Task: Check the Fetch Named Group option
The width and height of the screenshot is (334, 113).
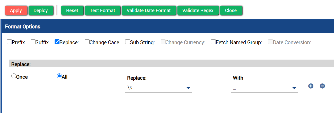Action: [213, 42]
